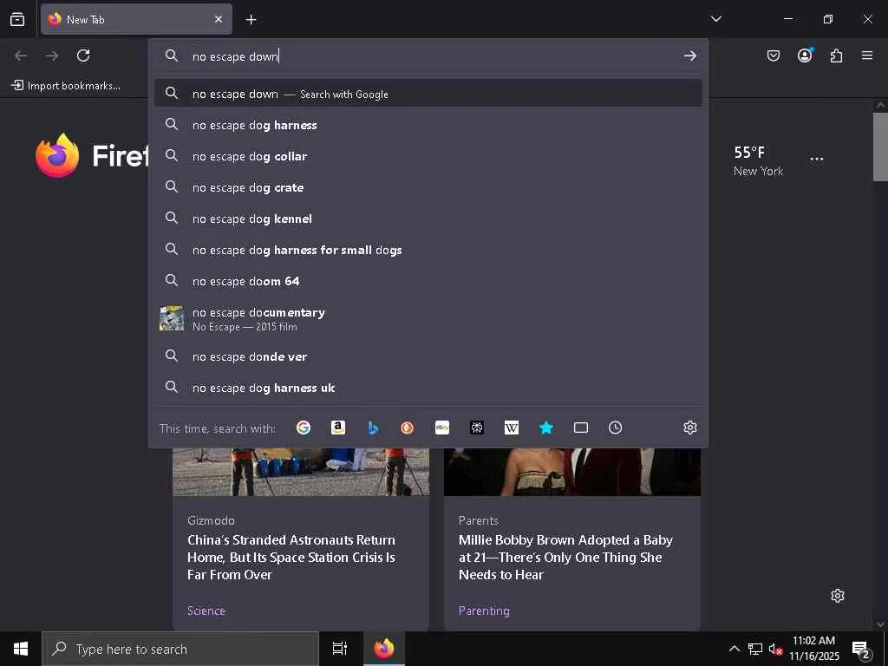Search open tabs using the tab icon
Image resolution: width=888 pixels, height=666 pixels.
[x=581, y=428]
